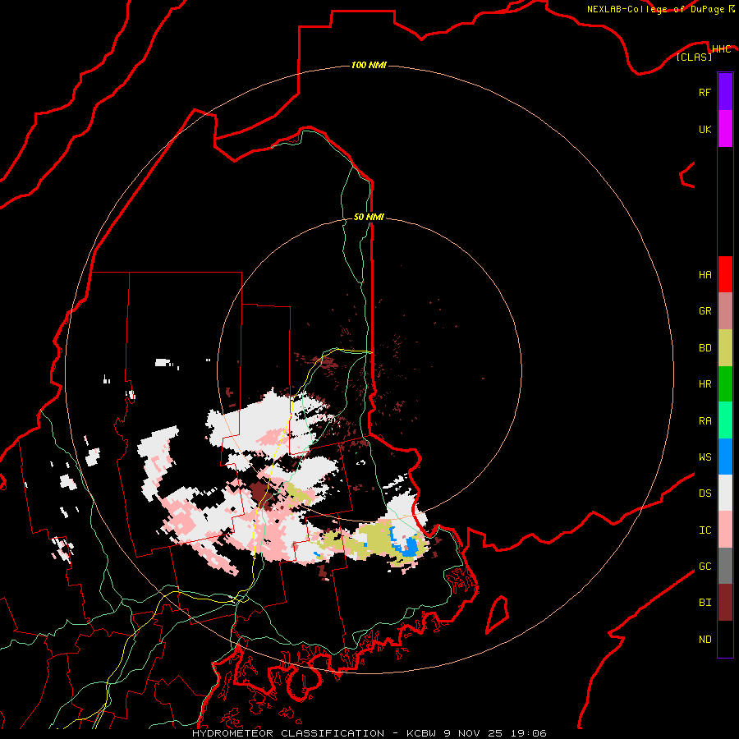Click the GR legend label
The width and height of the screenshot is (739, 739).
click(x=705, y=311)
